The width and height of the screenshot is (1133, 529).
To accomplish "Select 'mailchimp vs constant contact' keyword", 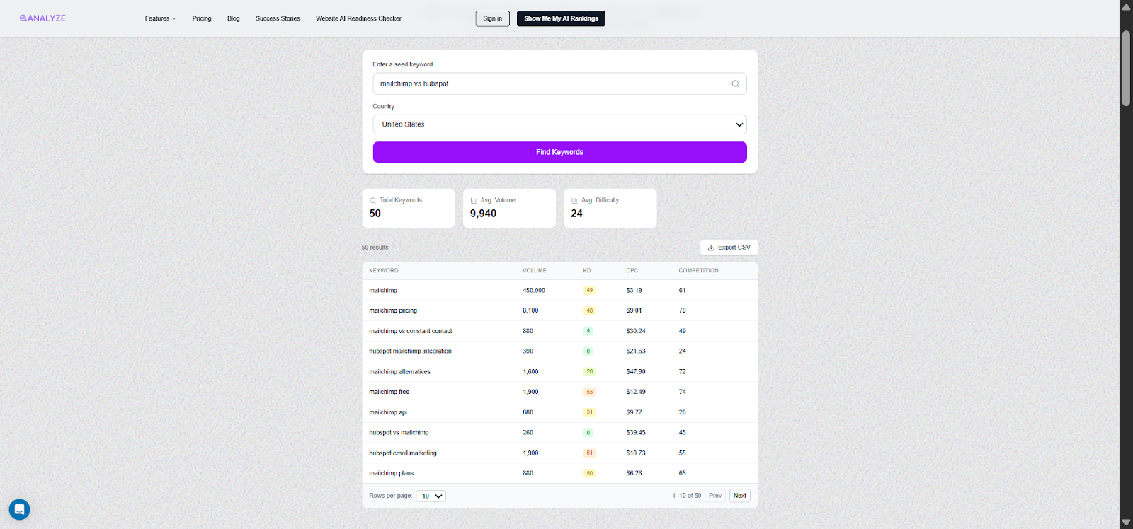I will 411,331.
